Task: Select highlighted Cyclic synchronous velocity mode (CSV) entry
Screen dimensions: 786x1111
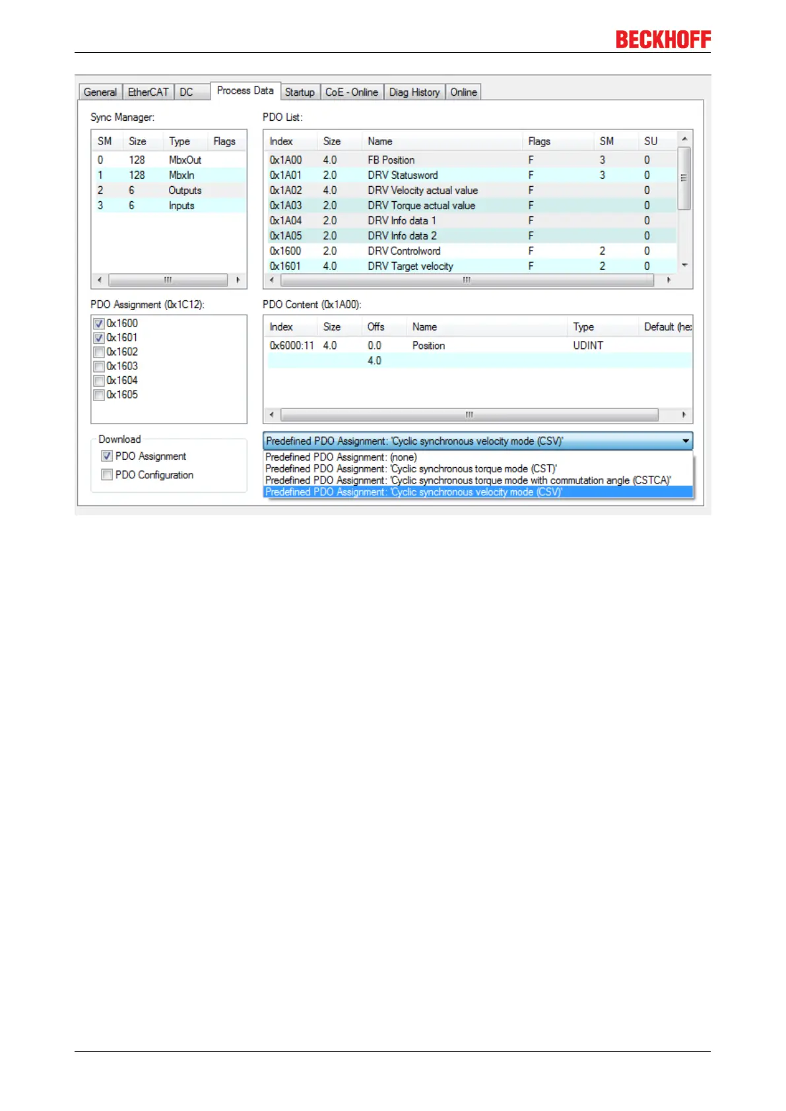Action: click(x=478, y=492)
